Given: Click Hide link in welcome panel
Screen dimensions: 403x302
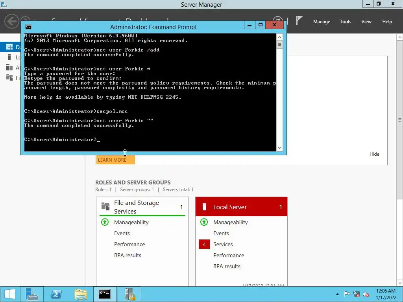Looking at the screenshot, I should coord(374,154).
